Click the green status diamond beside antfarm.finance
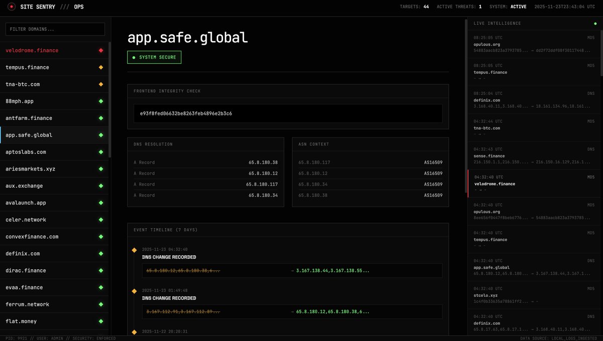The image size is (603, 341). click(x=101, y=118)
